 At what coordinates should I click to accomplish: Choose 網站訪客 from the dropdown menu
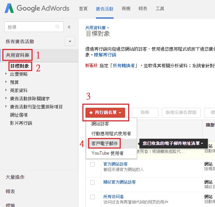click(100, 124)
